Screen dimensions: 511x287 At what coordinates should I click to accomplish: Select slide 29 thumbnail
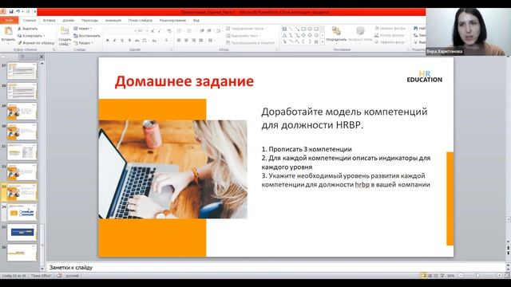coord(22,112)
